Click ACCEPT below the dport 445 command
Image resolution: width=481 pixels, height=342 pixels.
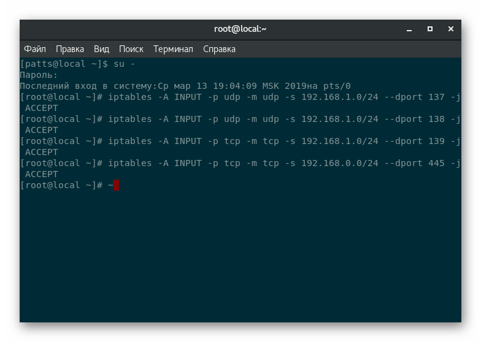[42, 174]
